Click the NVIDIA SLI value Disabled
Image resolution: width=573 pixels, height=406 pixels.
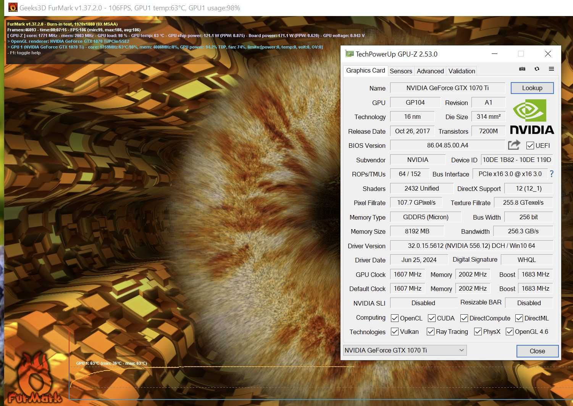[423, 303]
